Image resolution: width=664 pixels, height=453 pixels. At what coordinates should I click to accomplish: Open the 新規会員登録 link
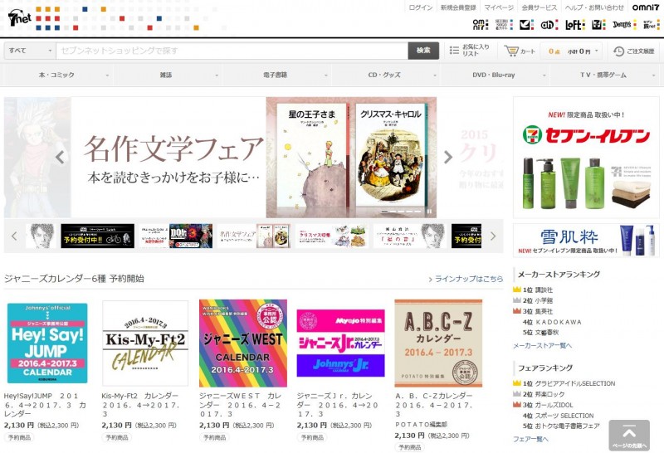[458, 7]
